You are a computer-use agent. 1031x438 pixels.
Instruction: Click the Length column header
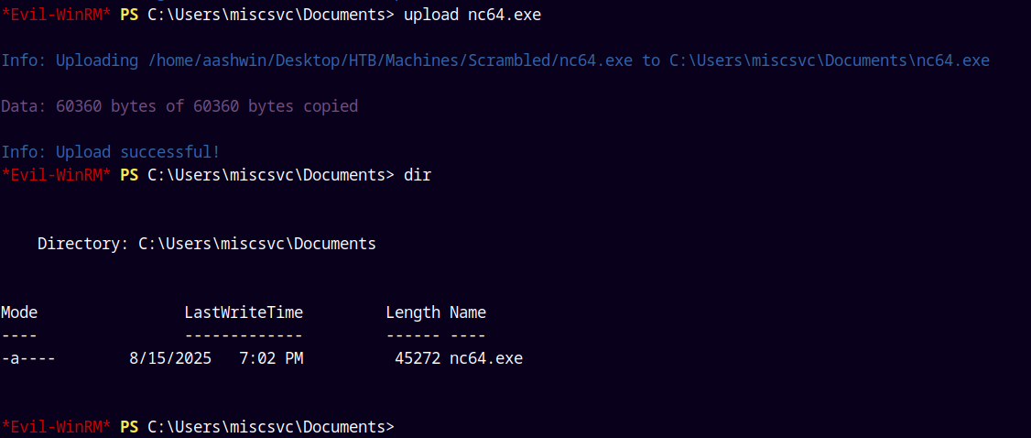(x=413, y=312)
